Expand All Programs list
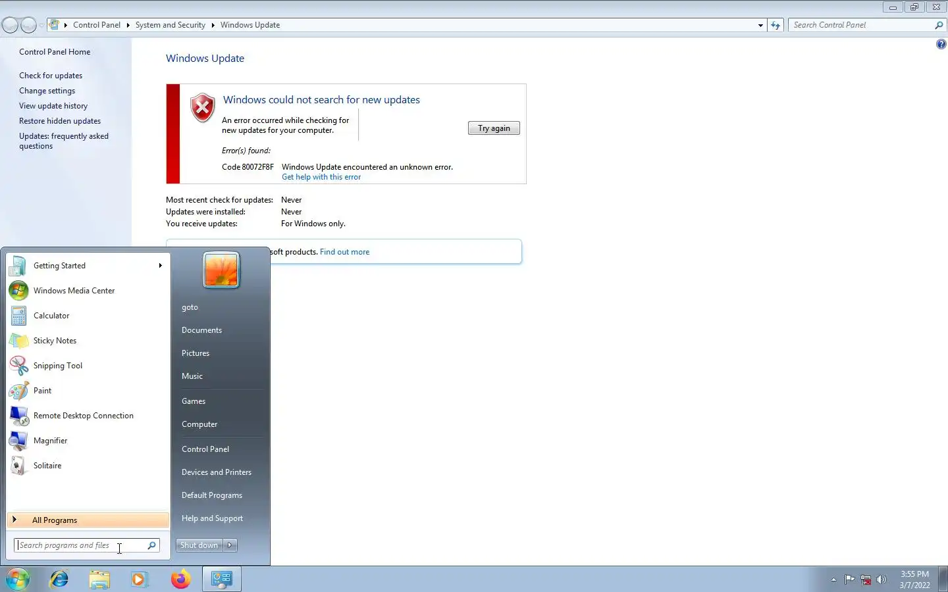This screenshot has width=948, height=592. pyautogui.click(x=88, y=520)
